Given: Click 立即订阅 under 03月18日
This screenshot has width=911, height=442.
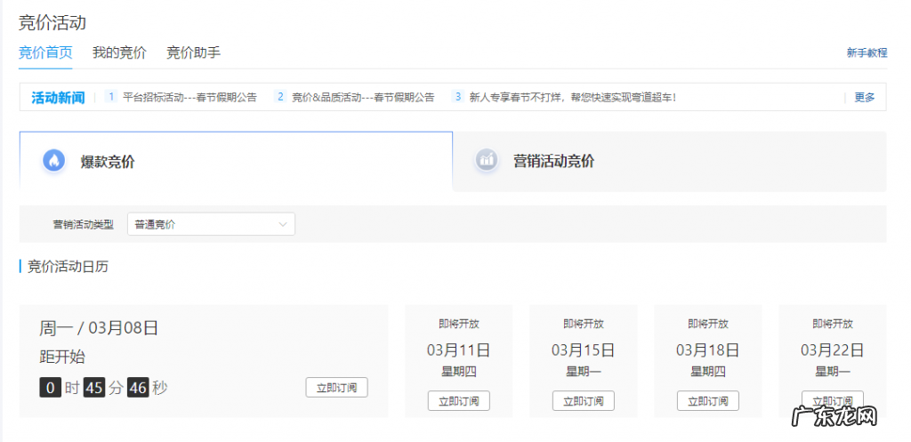Looking at the screenshot, I should (x=707, y=401).
